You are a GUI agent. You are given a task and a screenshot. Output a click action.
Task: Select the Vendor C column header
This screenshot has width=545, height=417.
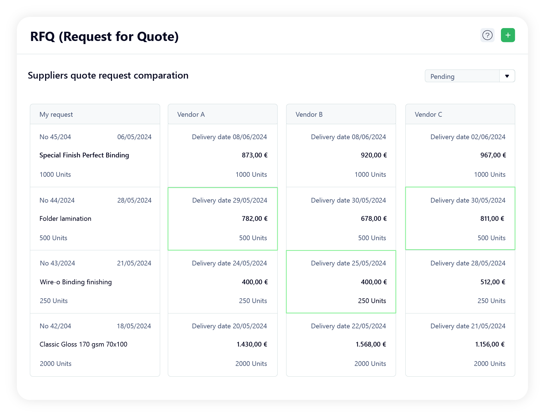(460, 114)
